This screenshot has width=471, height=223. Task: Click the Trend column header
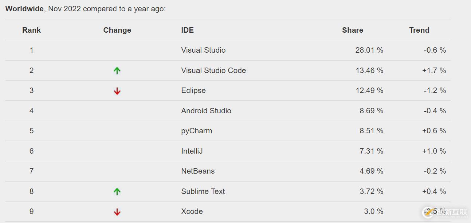419,30
